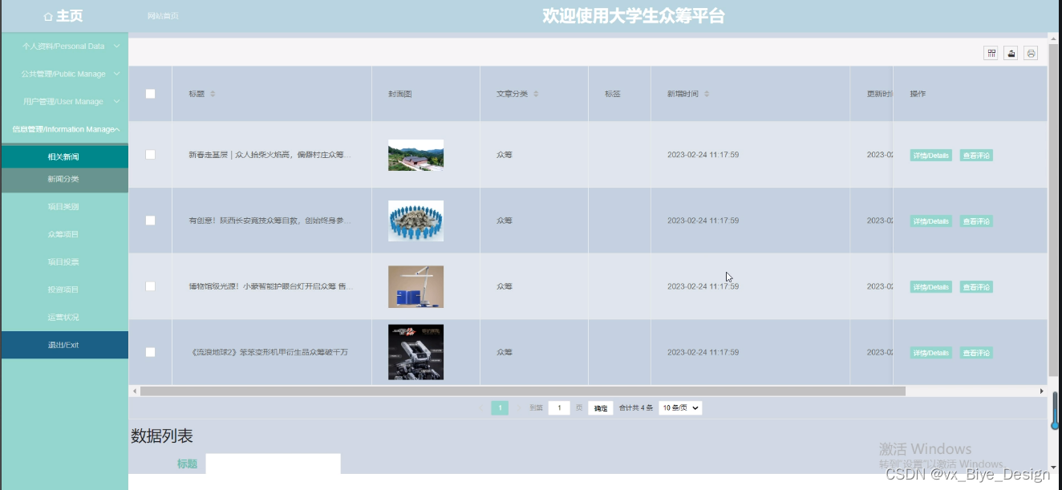Open 众筹项目 in the sidebar
Screen dimensions: 1062x490
[64, 234]
